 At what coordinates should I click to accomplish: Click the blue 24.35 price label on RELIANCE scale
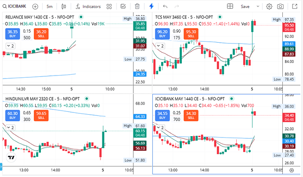pyautogui.click(x=140, y=74)
